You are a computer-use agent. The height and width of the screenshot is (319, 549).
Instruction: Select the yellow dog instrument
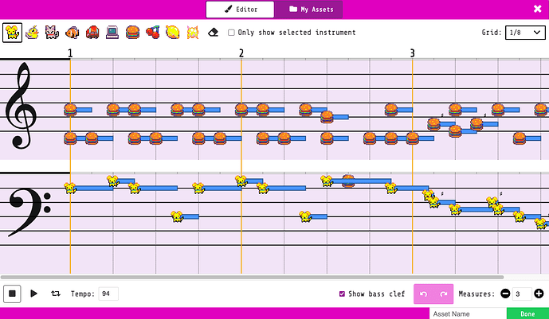pyautogui.click(x=12, y=33)
